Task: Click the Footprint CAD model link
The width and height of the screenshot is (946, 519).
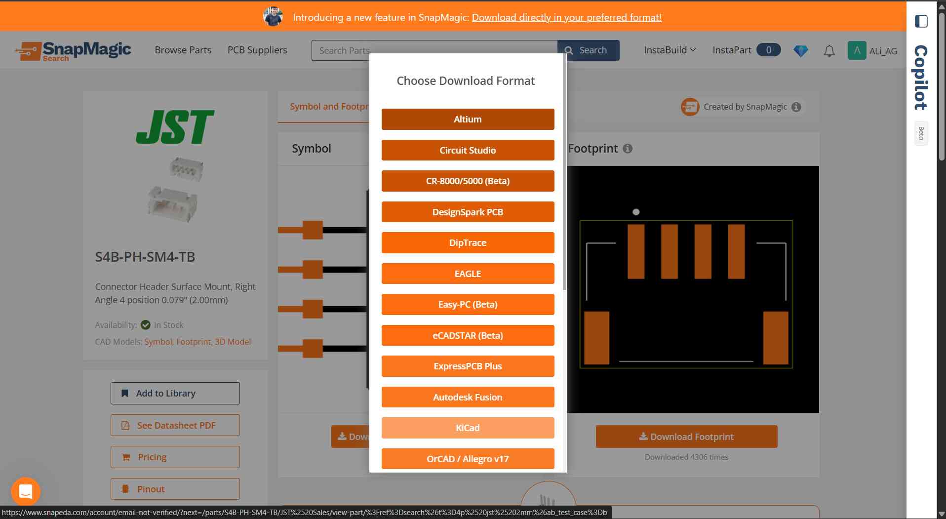Action: coord(193,342)
